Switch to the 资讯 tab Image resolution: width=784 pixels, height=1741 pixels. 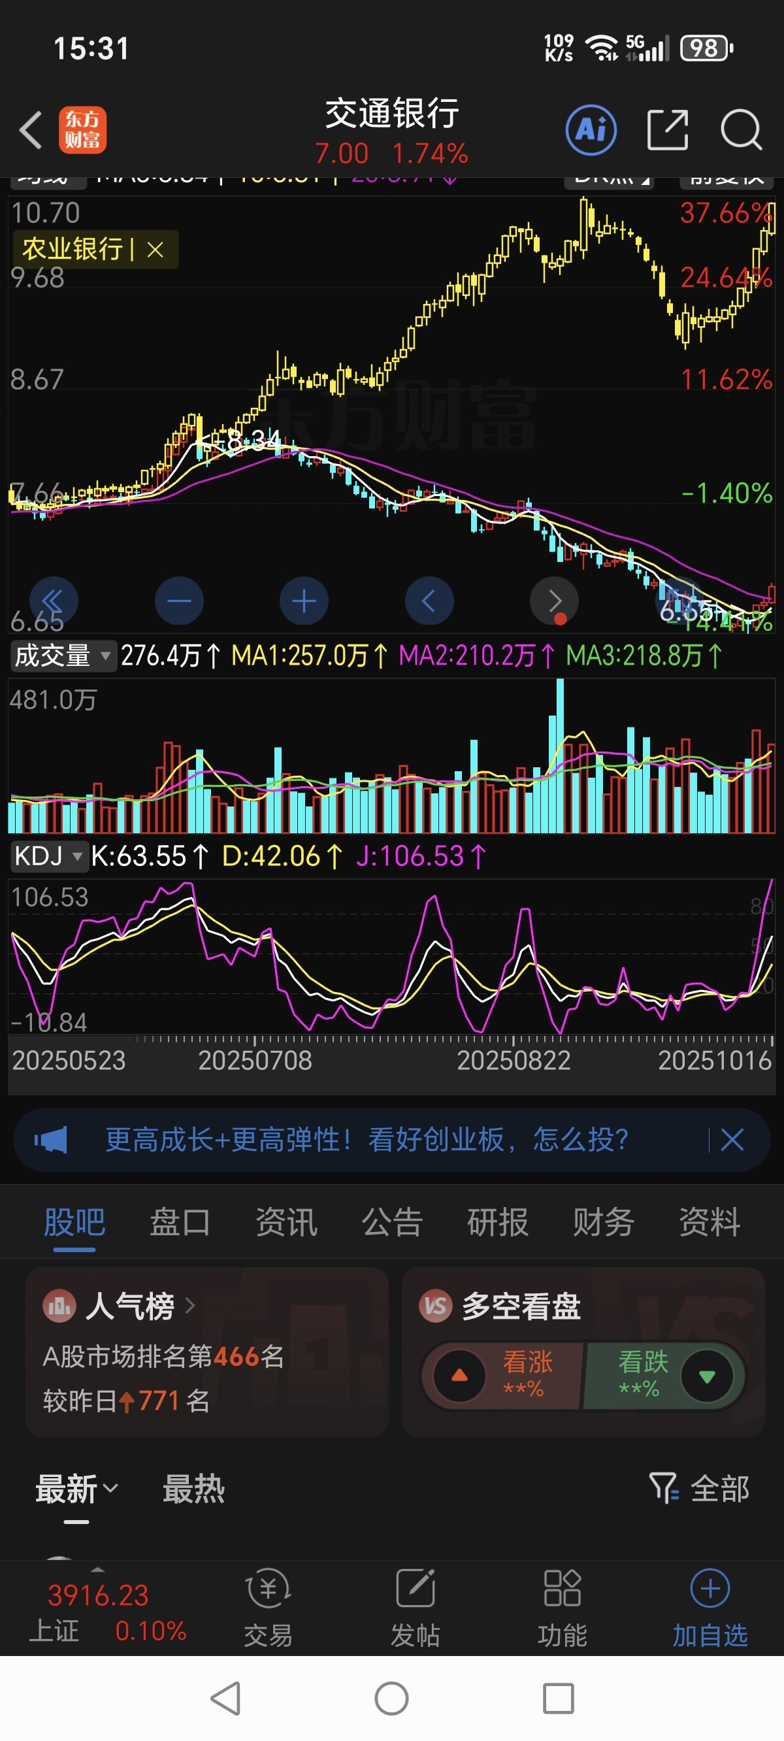click(286, 1222)
